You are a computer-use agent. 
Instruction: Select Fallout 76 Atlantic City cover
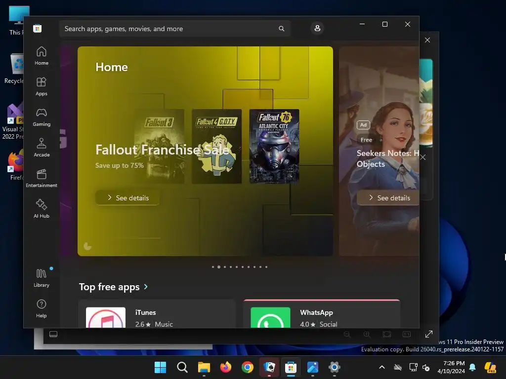(x=274, y=146)
